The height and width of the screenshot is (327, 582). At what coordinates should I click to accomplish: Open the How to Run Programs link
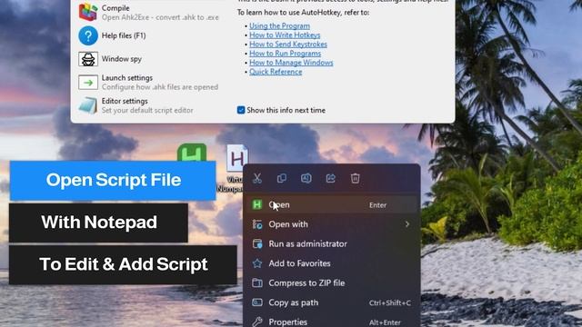[285, 54]
